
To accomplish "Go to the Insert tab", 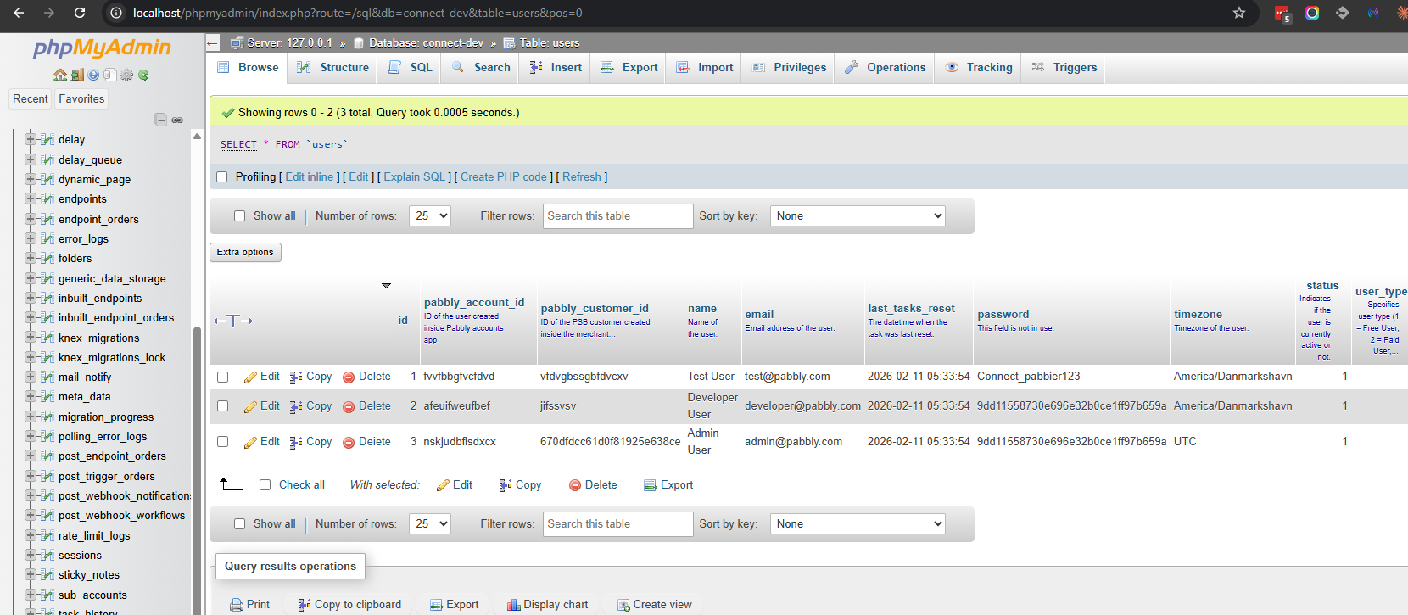I will tap(556, 68).
